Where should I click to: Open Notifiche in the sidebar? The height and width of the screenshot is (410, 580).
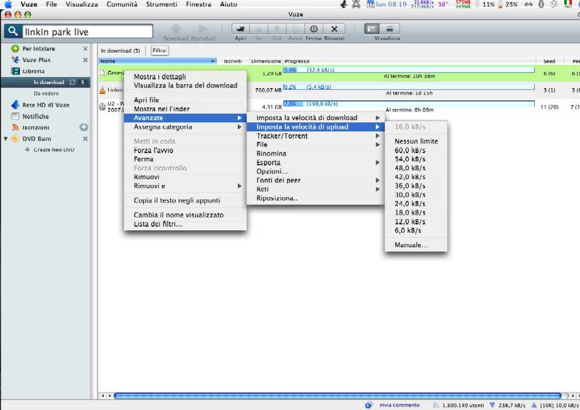point(35,117)
